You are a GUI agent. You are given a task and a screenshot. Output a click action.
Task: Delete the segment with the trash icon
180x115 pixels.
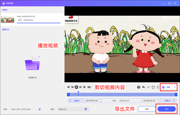point(158,87)
